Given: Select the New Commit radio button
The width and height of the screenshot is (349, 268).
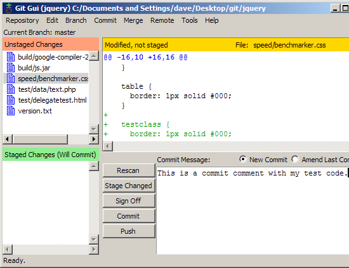Looking at the screenshot, I should point(243,159).
